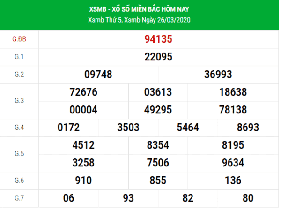Click the G.4 row label

tap(19, 128)
